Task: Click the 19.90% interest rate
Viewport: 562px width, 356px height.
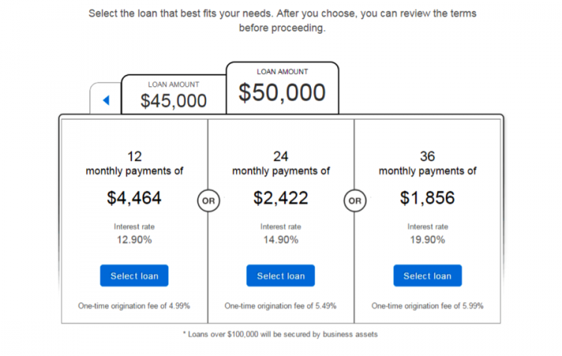Action: 427,240
